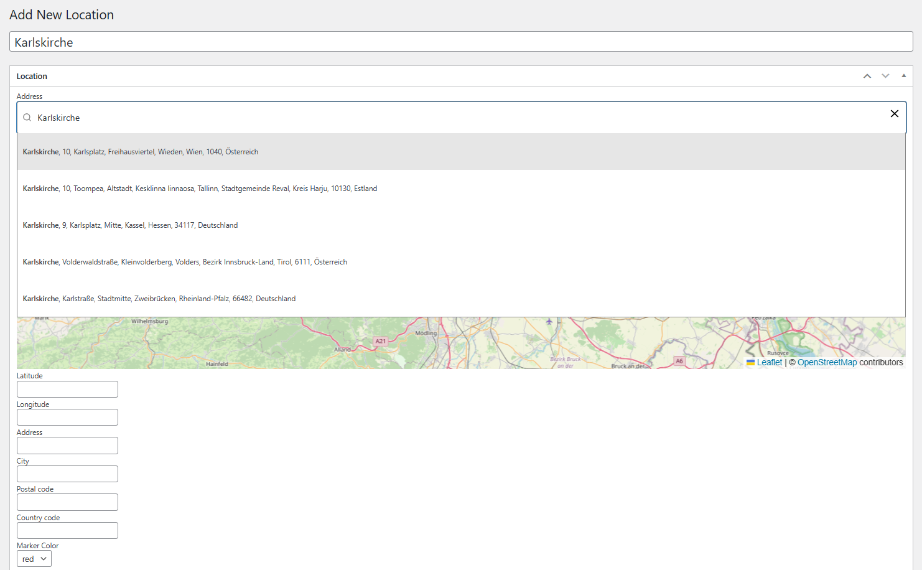922x570 pixels.
Task: Click the search magnifier icon in address field
Action: [27, 118]
